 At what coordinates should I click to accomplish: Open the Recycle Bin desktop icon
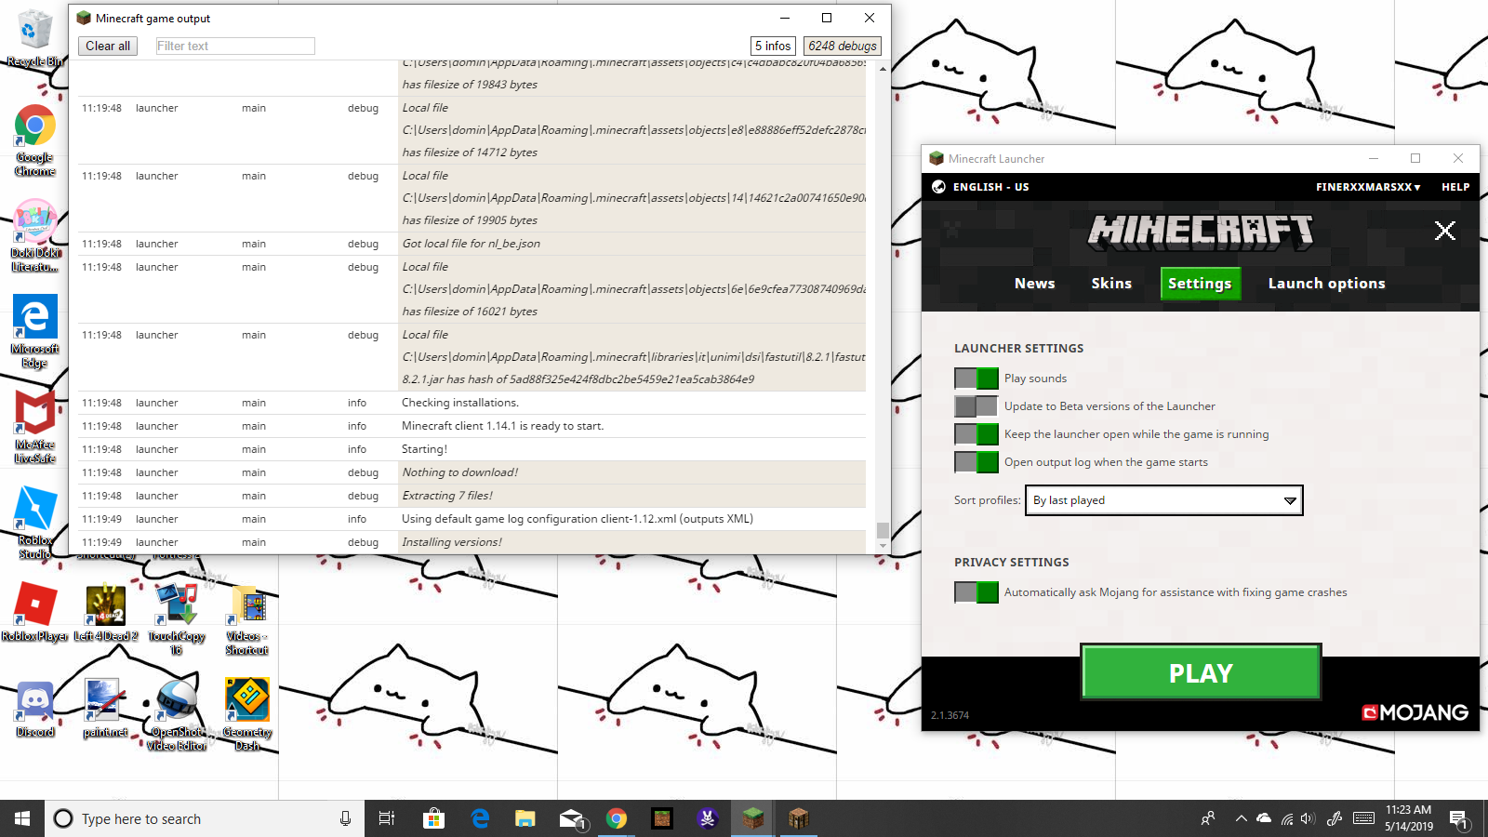pyautogui.click(x=34, y=37)
